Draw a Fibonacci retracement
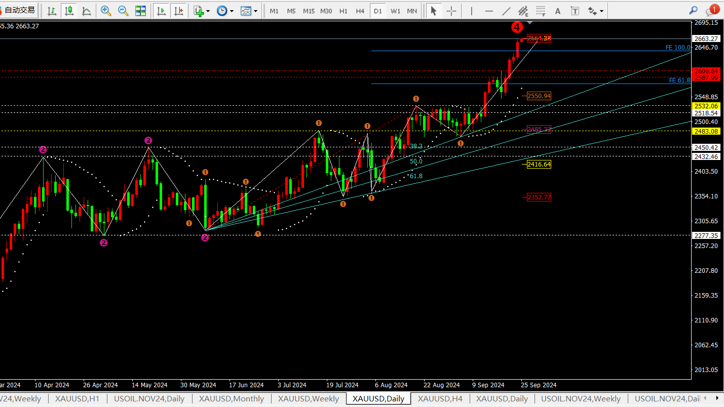 (541, 10)
